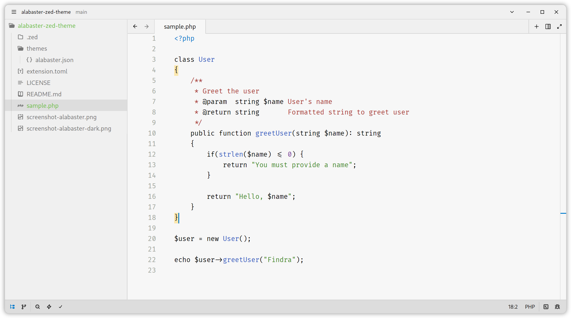The image size is (571, 318).
Task: Click the "You must provide a name" string
Action: (x=302, y=165)
